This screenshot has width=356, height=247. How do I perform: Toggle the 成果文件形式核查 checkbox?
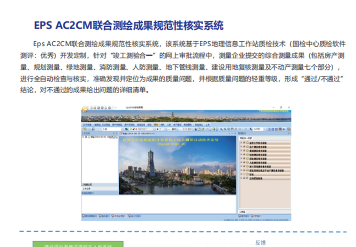tap(244, 143)
